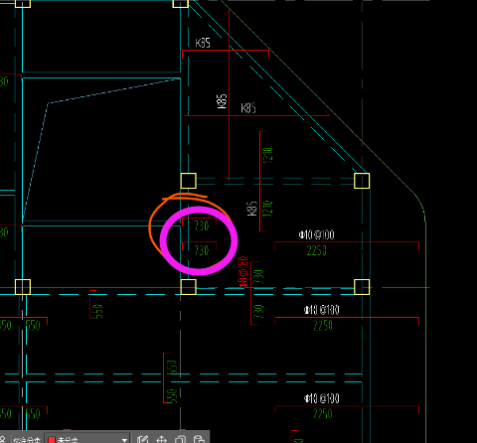
Task: Click the edit annotation pencil icon
Action: coord(142,440)
